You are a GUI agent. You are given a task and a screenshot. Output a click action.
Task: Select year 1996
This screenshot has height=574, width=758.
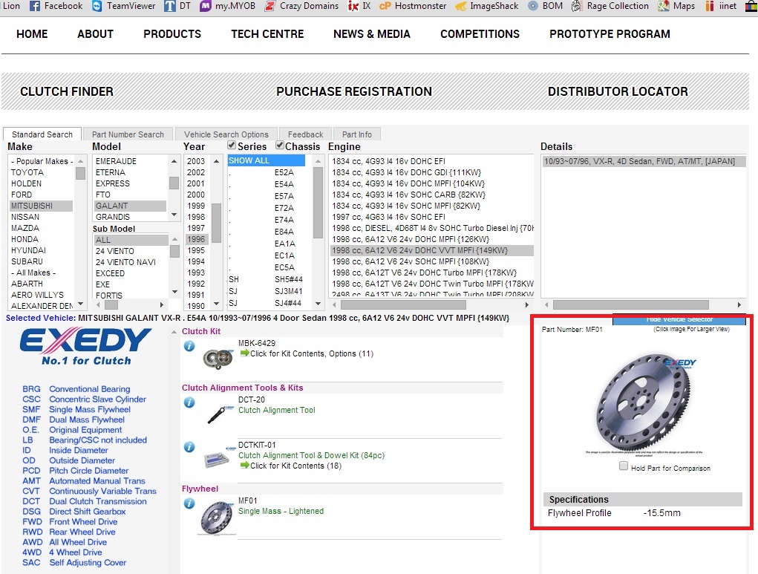196,239
